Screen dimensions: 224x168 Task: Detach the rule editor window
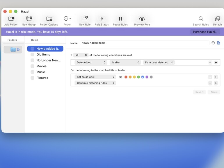tap(217, 19)
